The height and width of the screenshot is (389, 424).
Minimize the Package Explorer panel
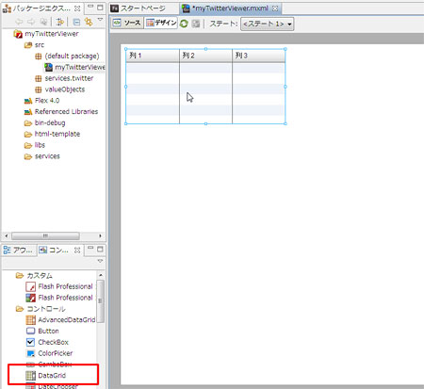[90, 7]
